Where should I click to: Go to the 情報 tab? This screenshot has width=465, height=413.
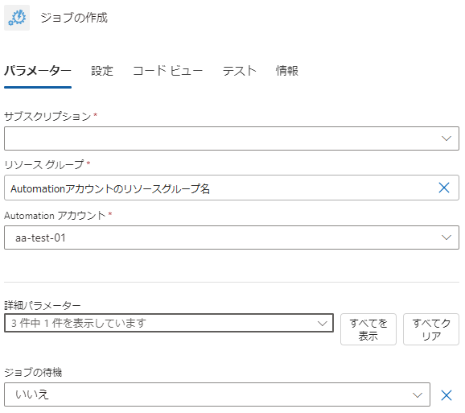[286, 71]
